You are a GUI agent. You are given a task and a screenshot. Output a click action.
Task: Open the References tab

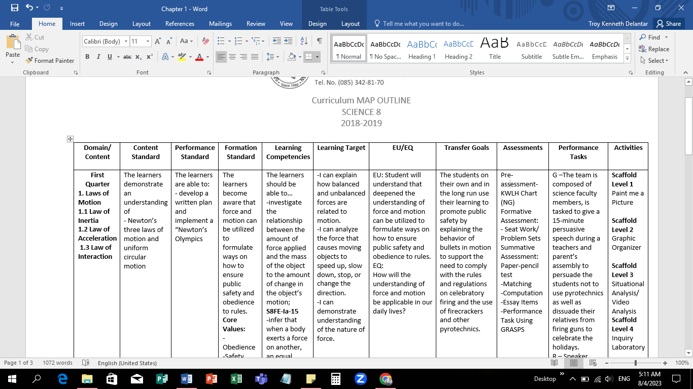(x=180, y=24)
